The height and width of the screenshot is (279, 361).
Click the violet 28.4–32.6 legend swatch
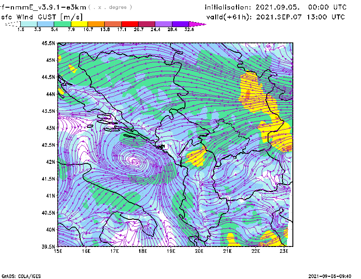tap(180, 24)
